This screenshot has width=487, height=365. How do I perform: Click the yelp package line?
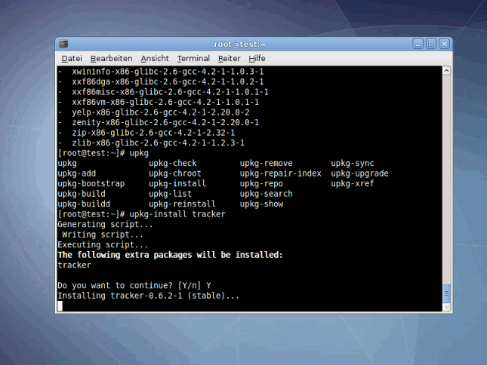(x=154, y=112)
